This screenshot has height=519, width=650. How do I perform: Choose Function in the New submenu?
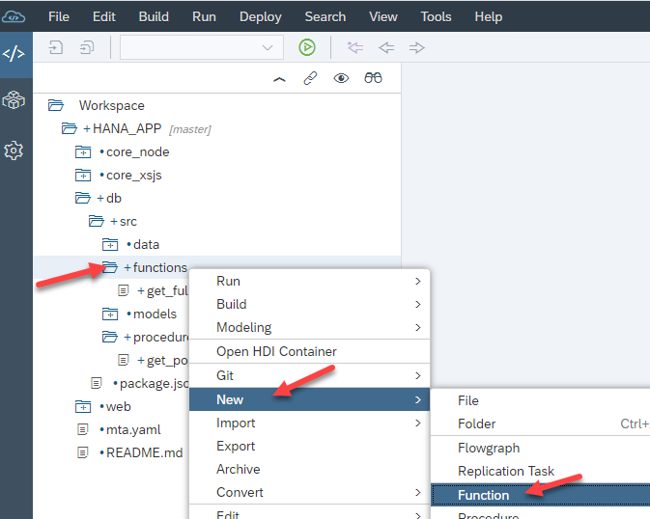[541, 495]
